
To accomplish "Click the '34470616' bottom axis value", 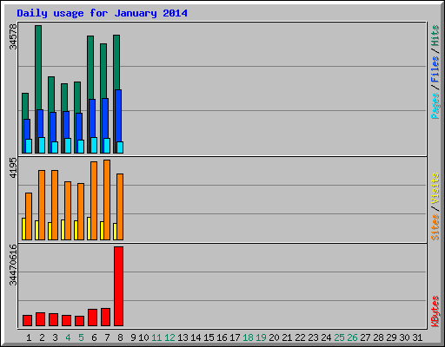I will click(x=13, y=265).
